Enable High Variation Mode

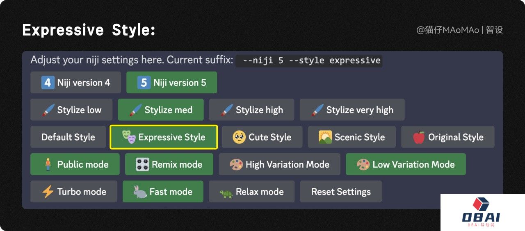coord(279,164)
